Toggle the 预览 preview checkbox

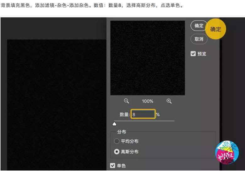(x=193, y=54)
